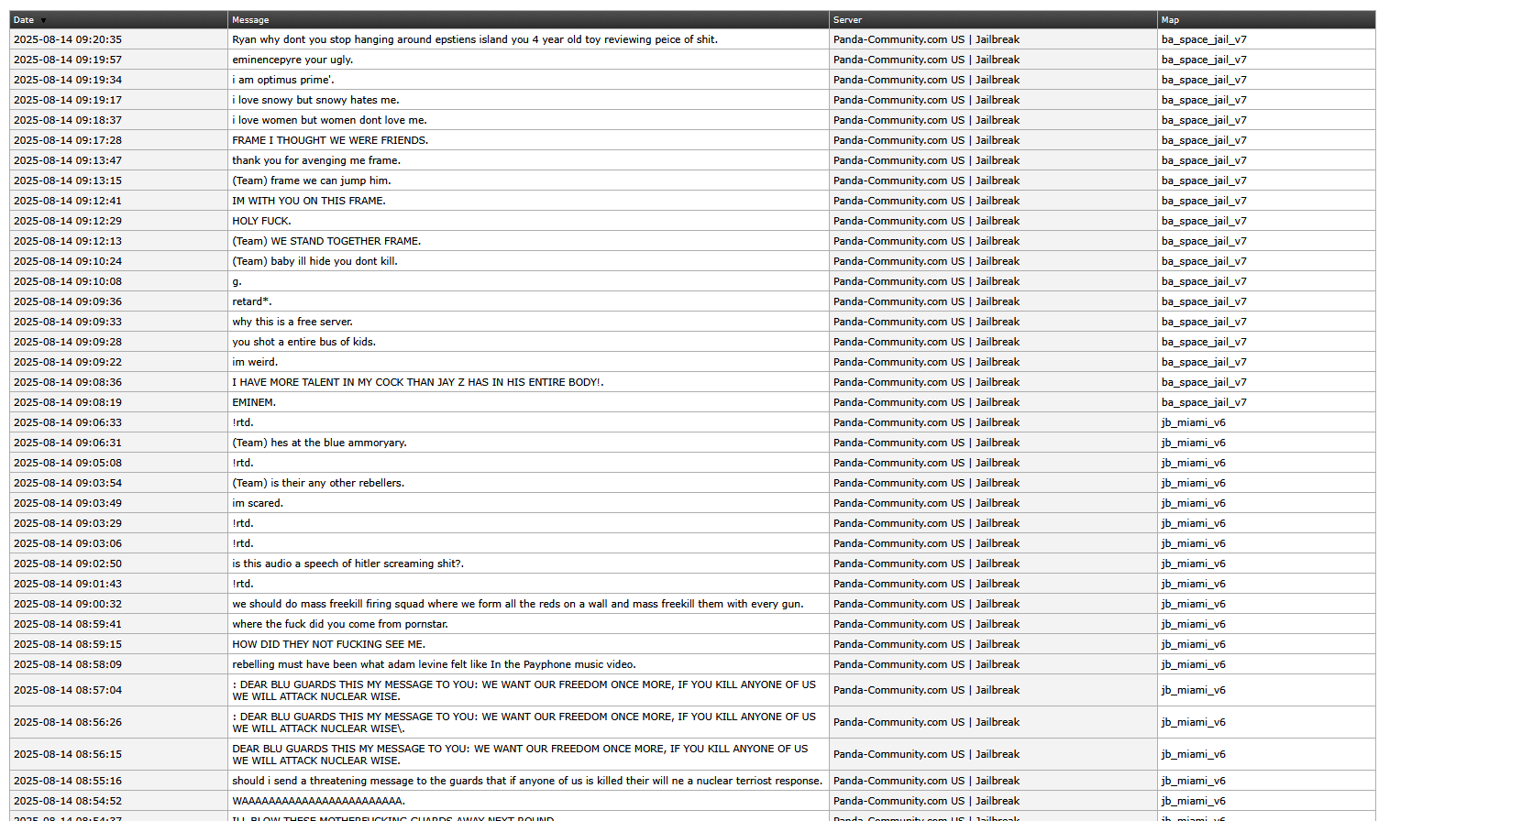Click the Server column header

847,20
